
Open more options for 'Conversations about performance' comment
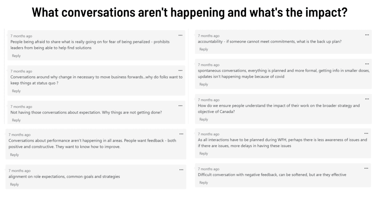181,134
